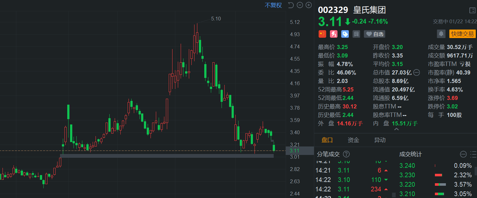Viewport: 477px width, 198px height.
Task: Switch to the 异动 tab
Action: (x=380, y=140)
